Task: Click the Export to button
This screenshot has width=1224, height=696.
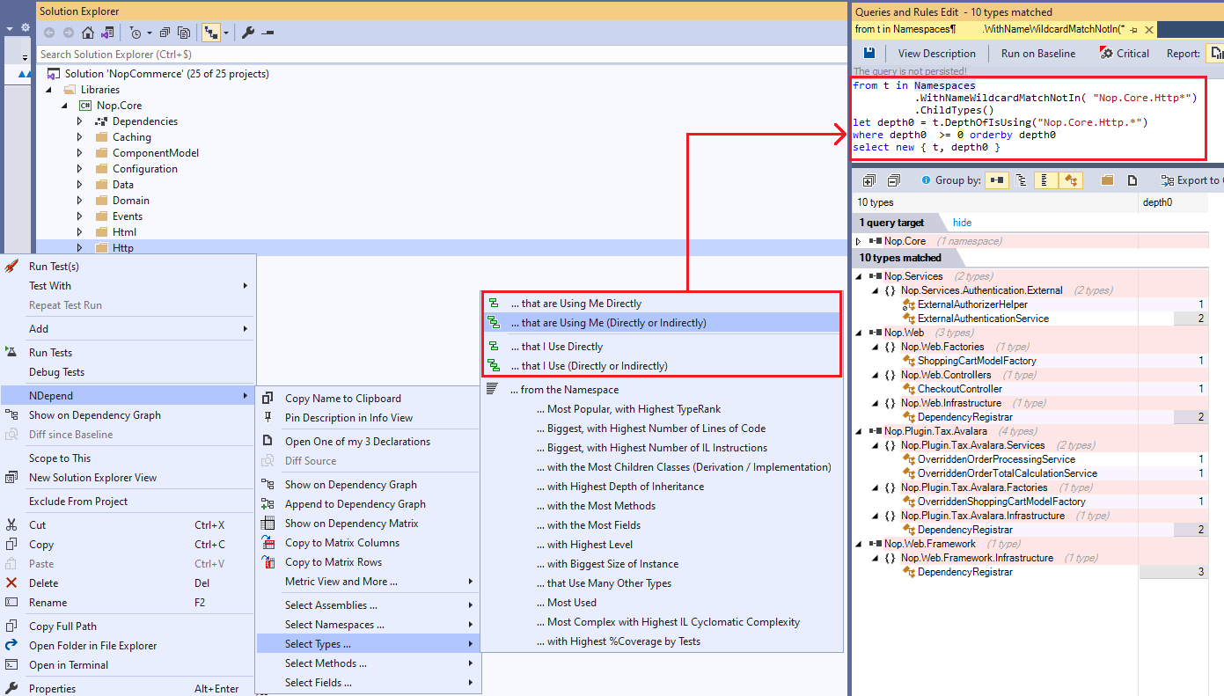Action: [1191, 180]
